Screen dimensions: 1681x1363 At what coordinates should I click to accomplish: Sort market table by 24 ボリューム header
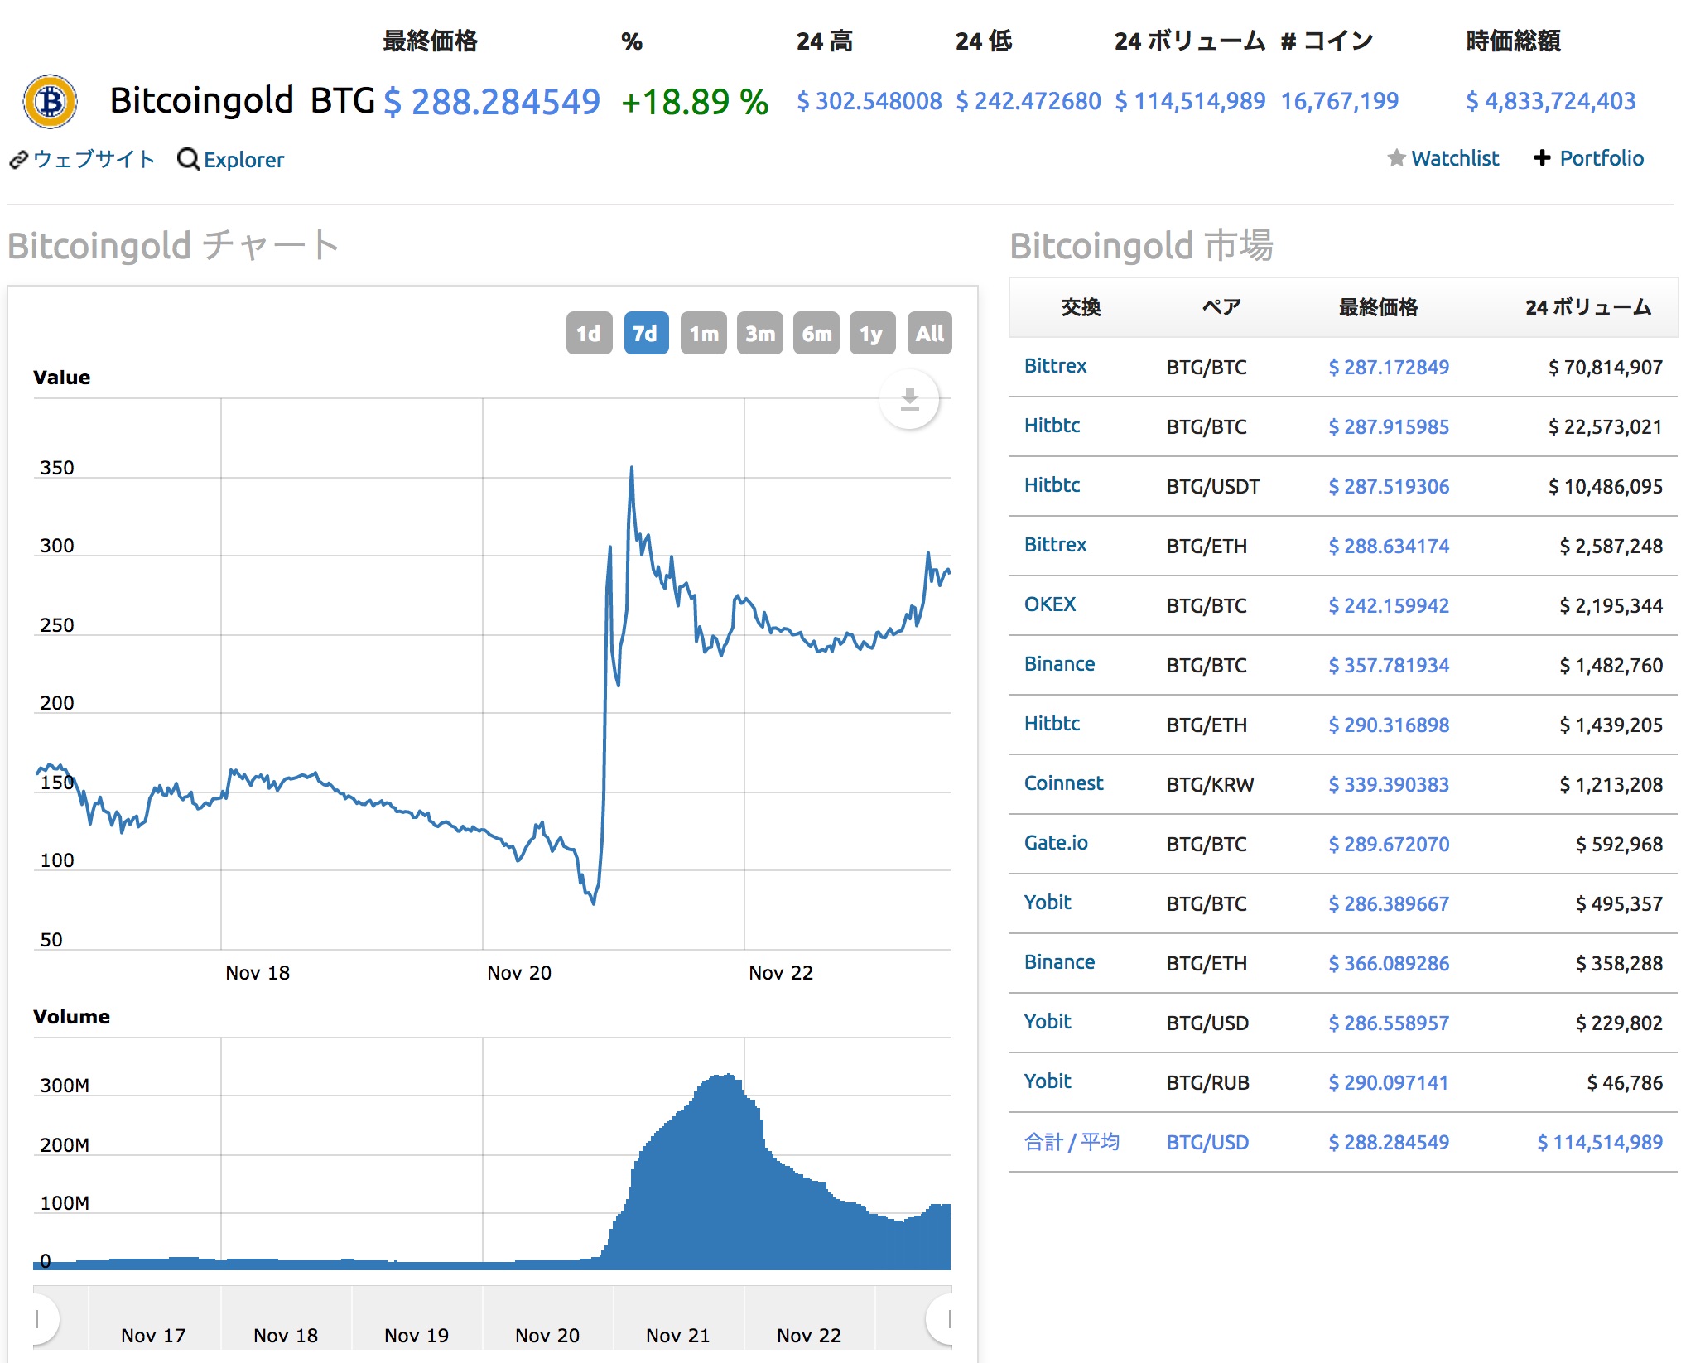(1587, 308)
